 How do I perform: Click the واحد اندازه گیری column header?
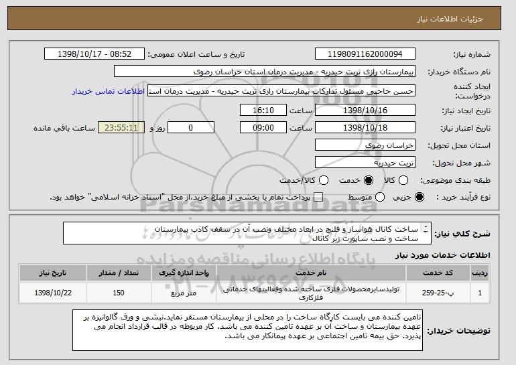[x=184, y=273]
